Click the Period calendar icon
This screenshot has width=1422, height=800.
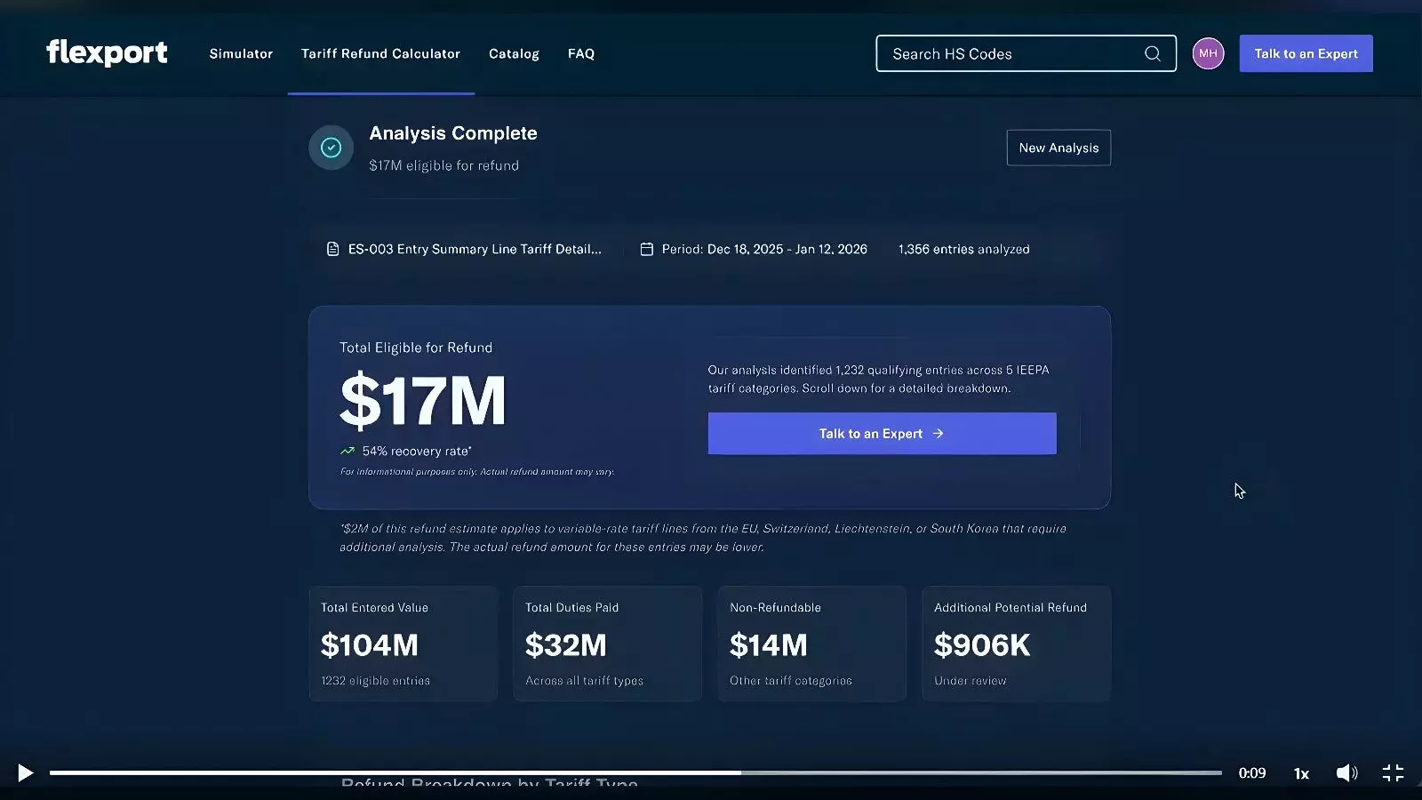(647, 249)
